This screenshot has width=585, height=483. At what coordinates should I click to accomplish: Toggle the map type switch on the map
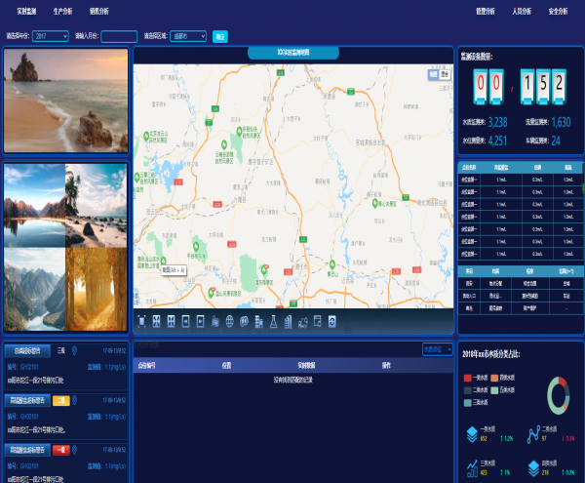[439, 74]
